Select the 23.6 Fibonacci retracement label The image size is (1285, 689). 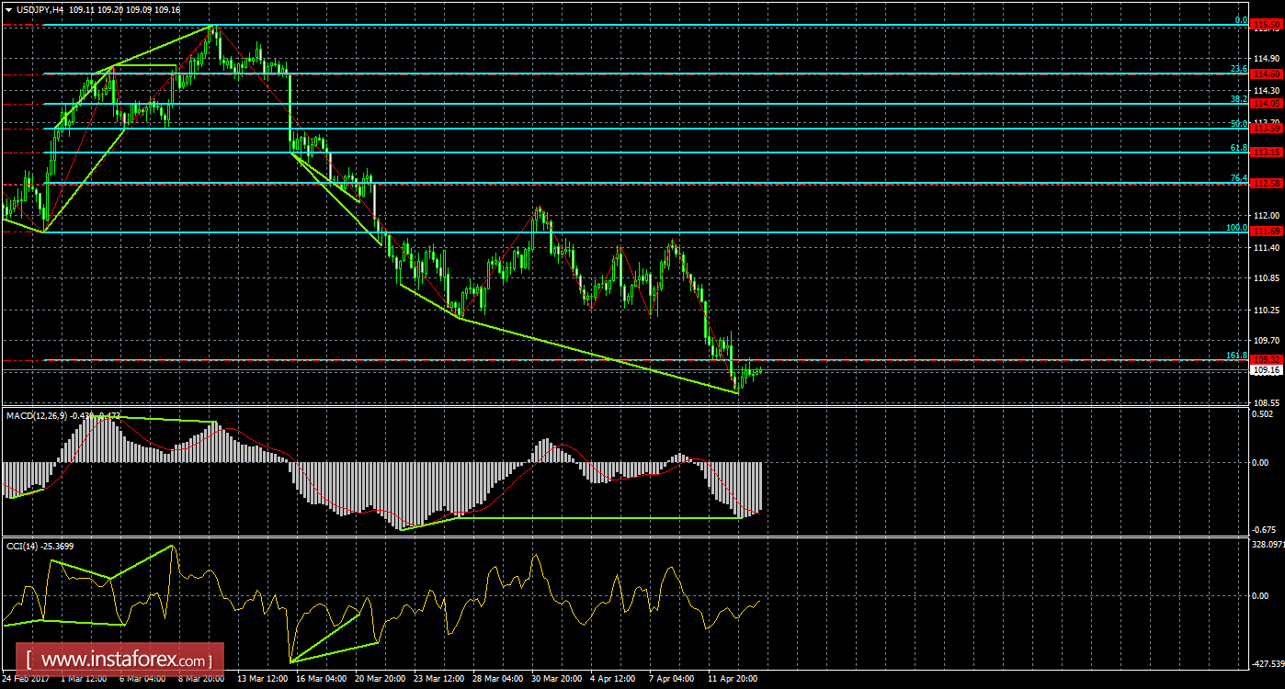click(x=1237, y=67)
